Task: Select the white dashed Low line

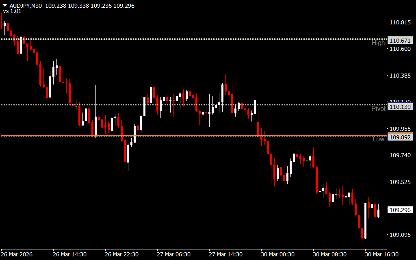Action: 183,135
